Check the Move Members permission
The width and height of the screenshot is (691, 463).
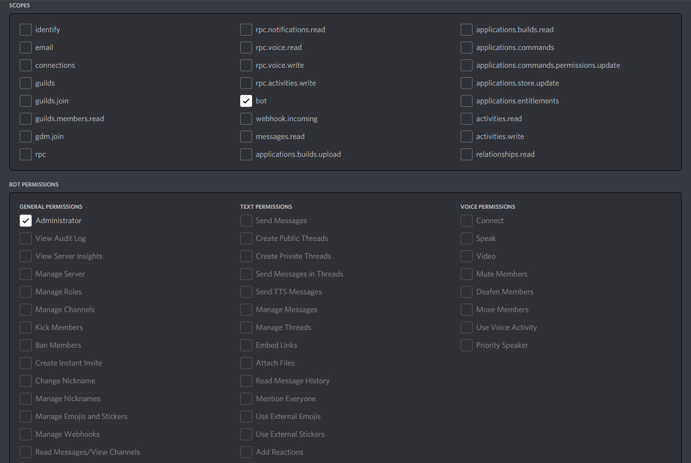pyautogui.click(x=467, y=310)
